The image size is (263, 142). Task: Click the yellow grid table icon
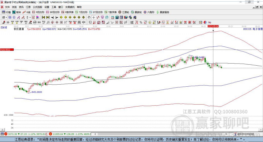tap(201, 22)
